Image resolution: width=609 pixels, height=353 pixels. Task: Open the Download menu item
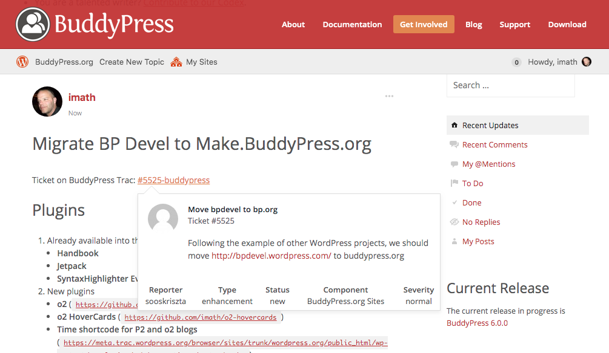pos(567,24)
